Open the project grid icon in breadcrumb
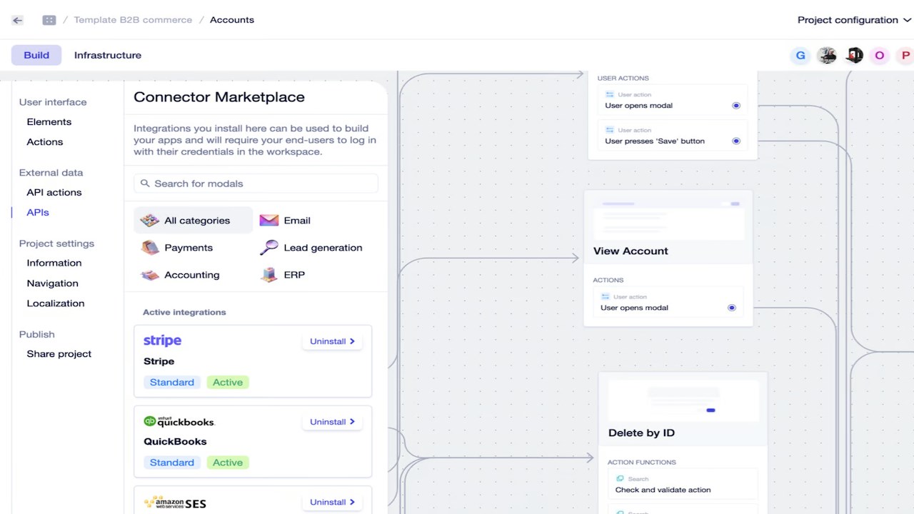The height and width of the screenshot is (514, 914). pyautogui.click(x=49, y=20)
